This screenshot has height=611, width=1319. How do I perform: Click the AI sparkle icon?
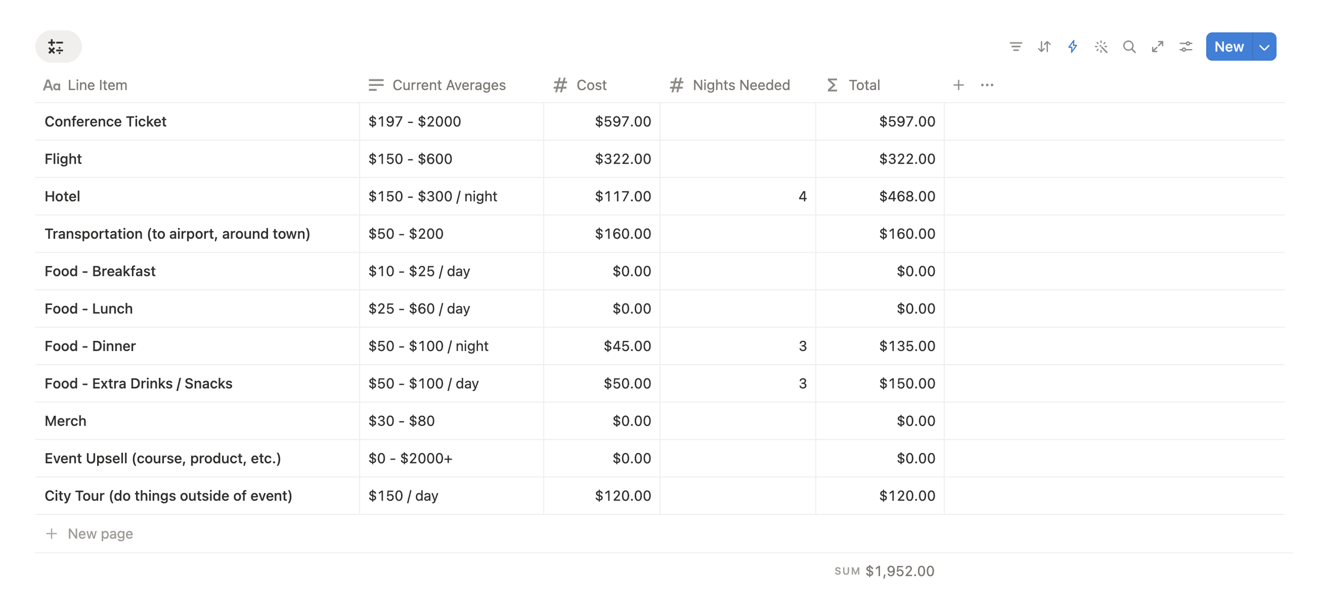coord(1101,46)
